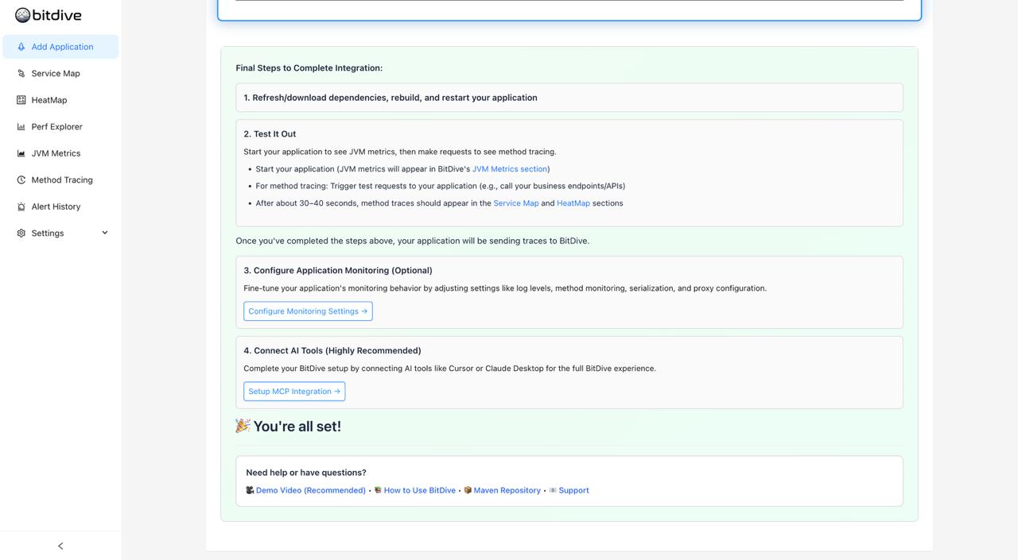Expand the Settings menu chevron
Viewport: 1018px width, 560px height.
(105, 233)
